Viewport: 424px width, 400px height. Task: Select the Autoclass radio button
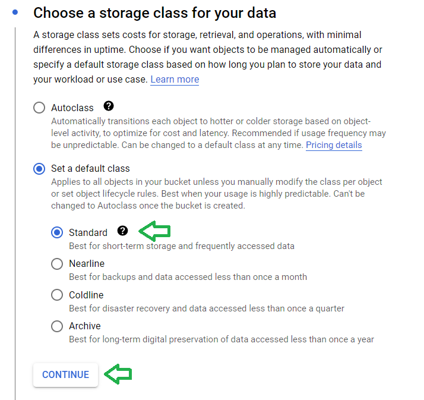click(x=39, y=108)
